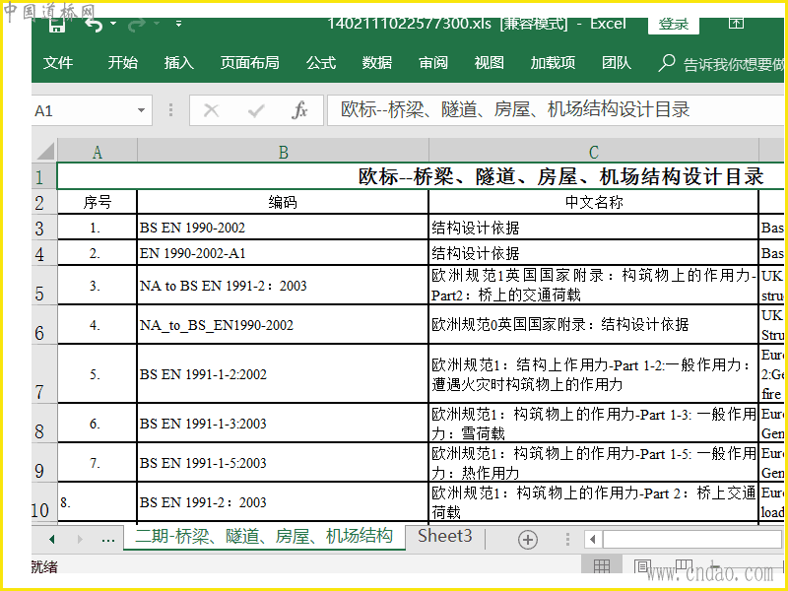Viewport: 788px width, 591px height.
Task: Click the sheet tab ellipsis for hidden sheets
Action: pyautogui.click(x=108, y=539)
